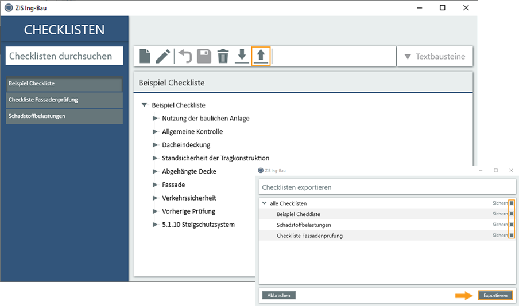The height and width of the screenshot is (306, 519).
Task: Select Checkliste Fassadenprüfung in the sidebar
Action: pos(64,100)
